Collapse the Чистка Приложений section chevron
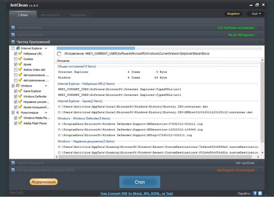The image size is (274, 197). coord(260,42)
